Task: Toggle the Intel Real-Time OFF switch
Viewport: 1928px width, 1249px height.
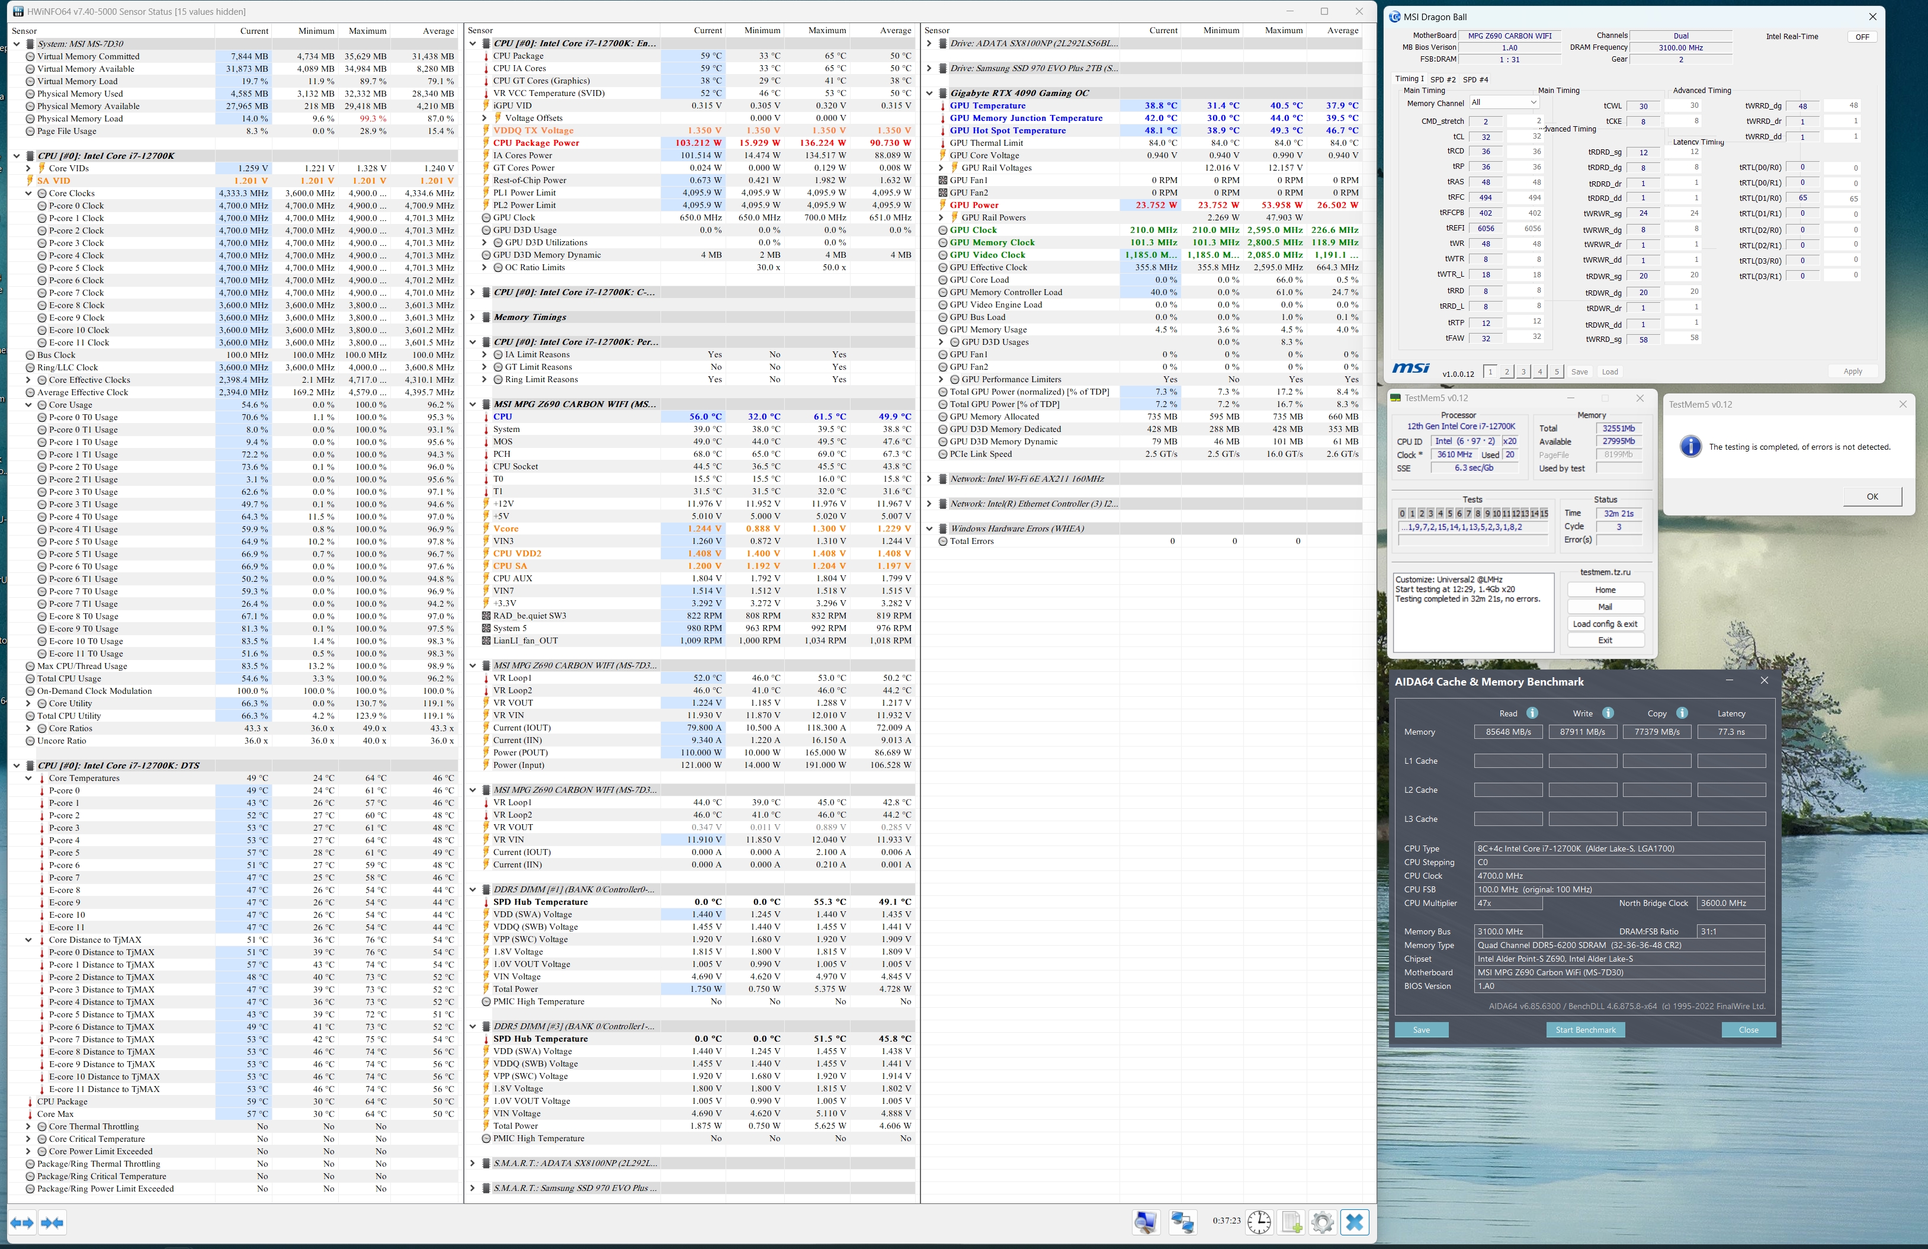Action: coord(1862,37)
